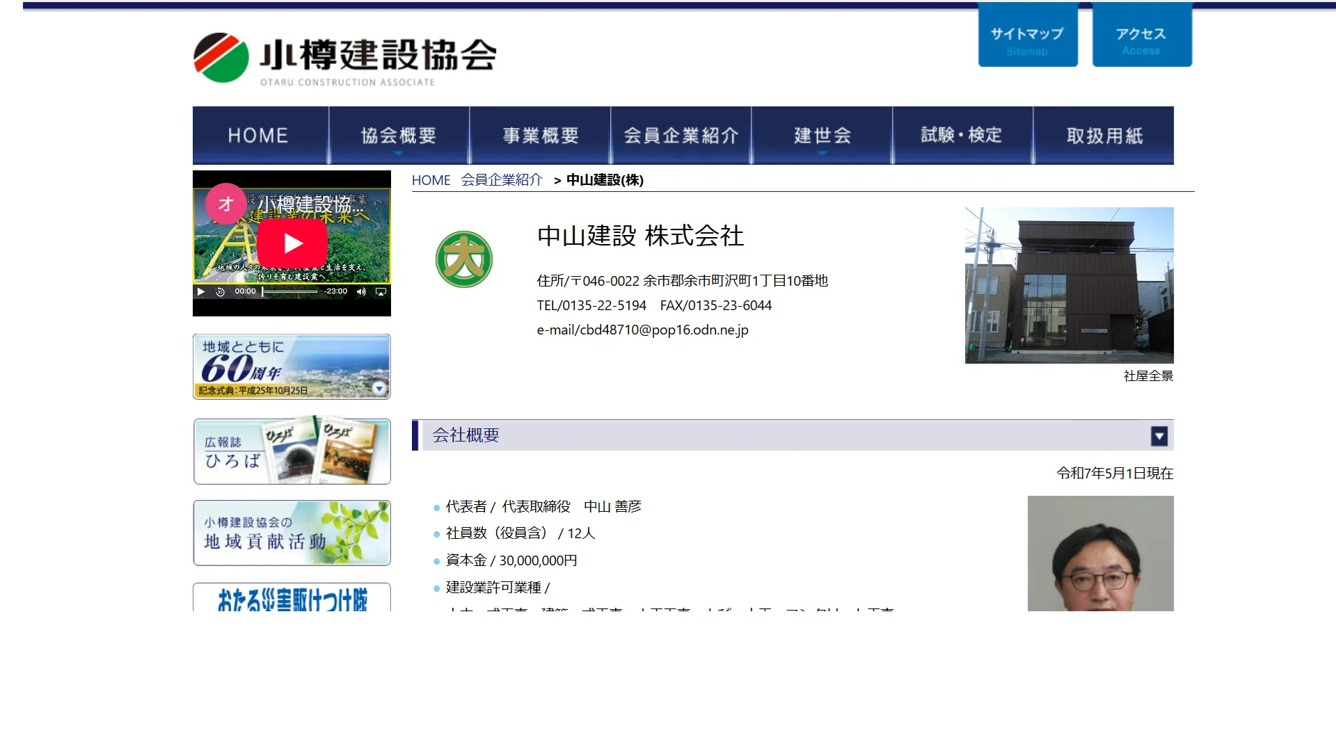
Task: Open the 事業概要 menu item
Action: point(541,136)
